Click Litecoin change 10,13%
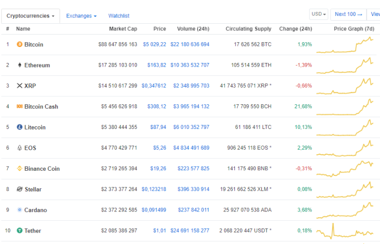Image resolution: width=380 pixels, height=244 pixels. coord(303,127)
